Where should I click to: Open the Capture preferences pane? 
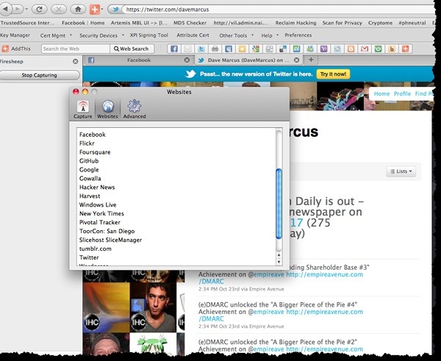click(82, 110)
